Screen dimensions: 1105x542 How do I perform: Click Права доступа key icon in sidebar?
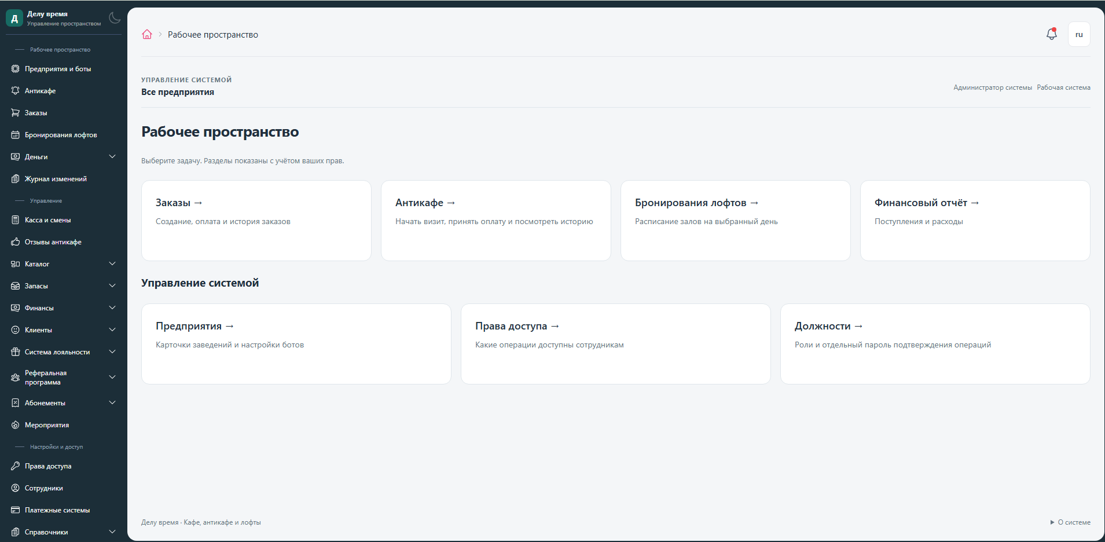click(x=16, y=466)
